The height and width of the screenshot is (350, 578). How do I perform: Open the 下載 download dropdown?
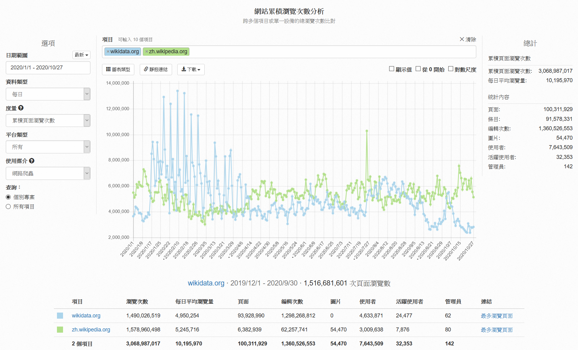point(191,69)
